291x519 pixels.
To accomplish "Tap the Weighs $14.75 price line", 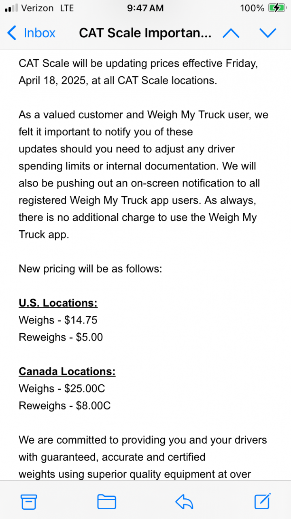I will tap(58, 320).
